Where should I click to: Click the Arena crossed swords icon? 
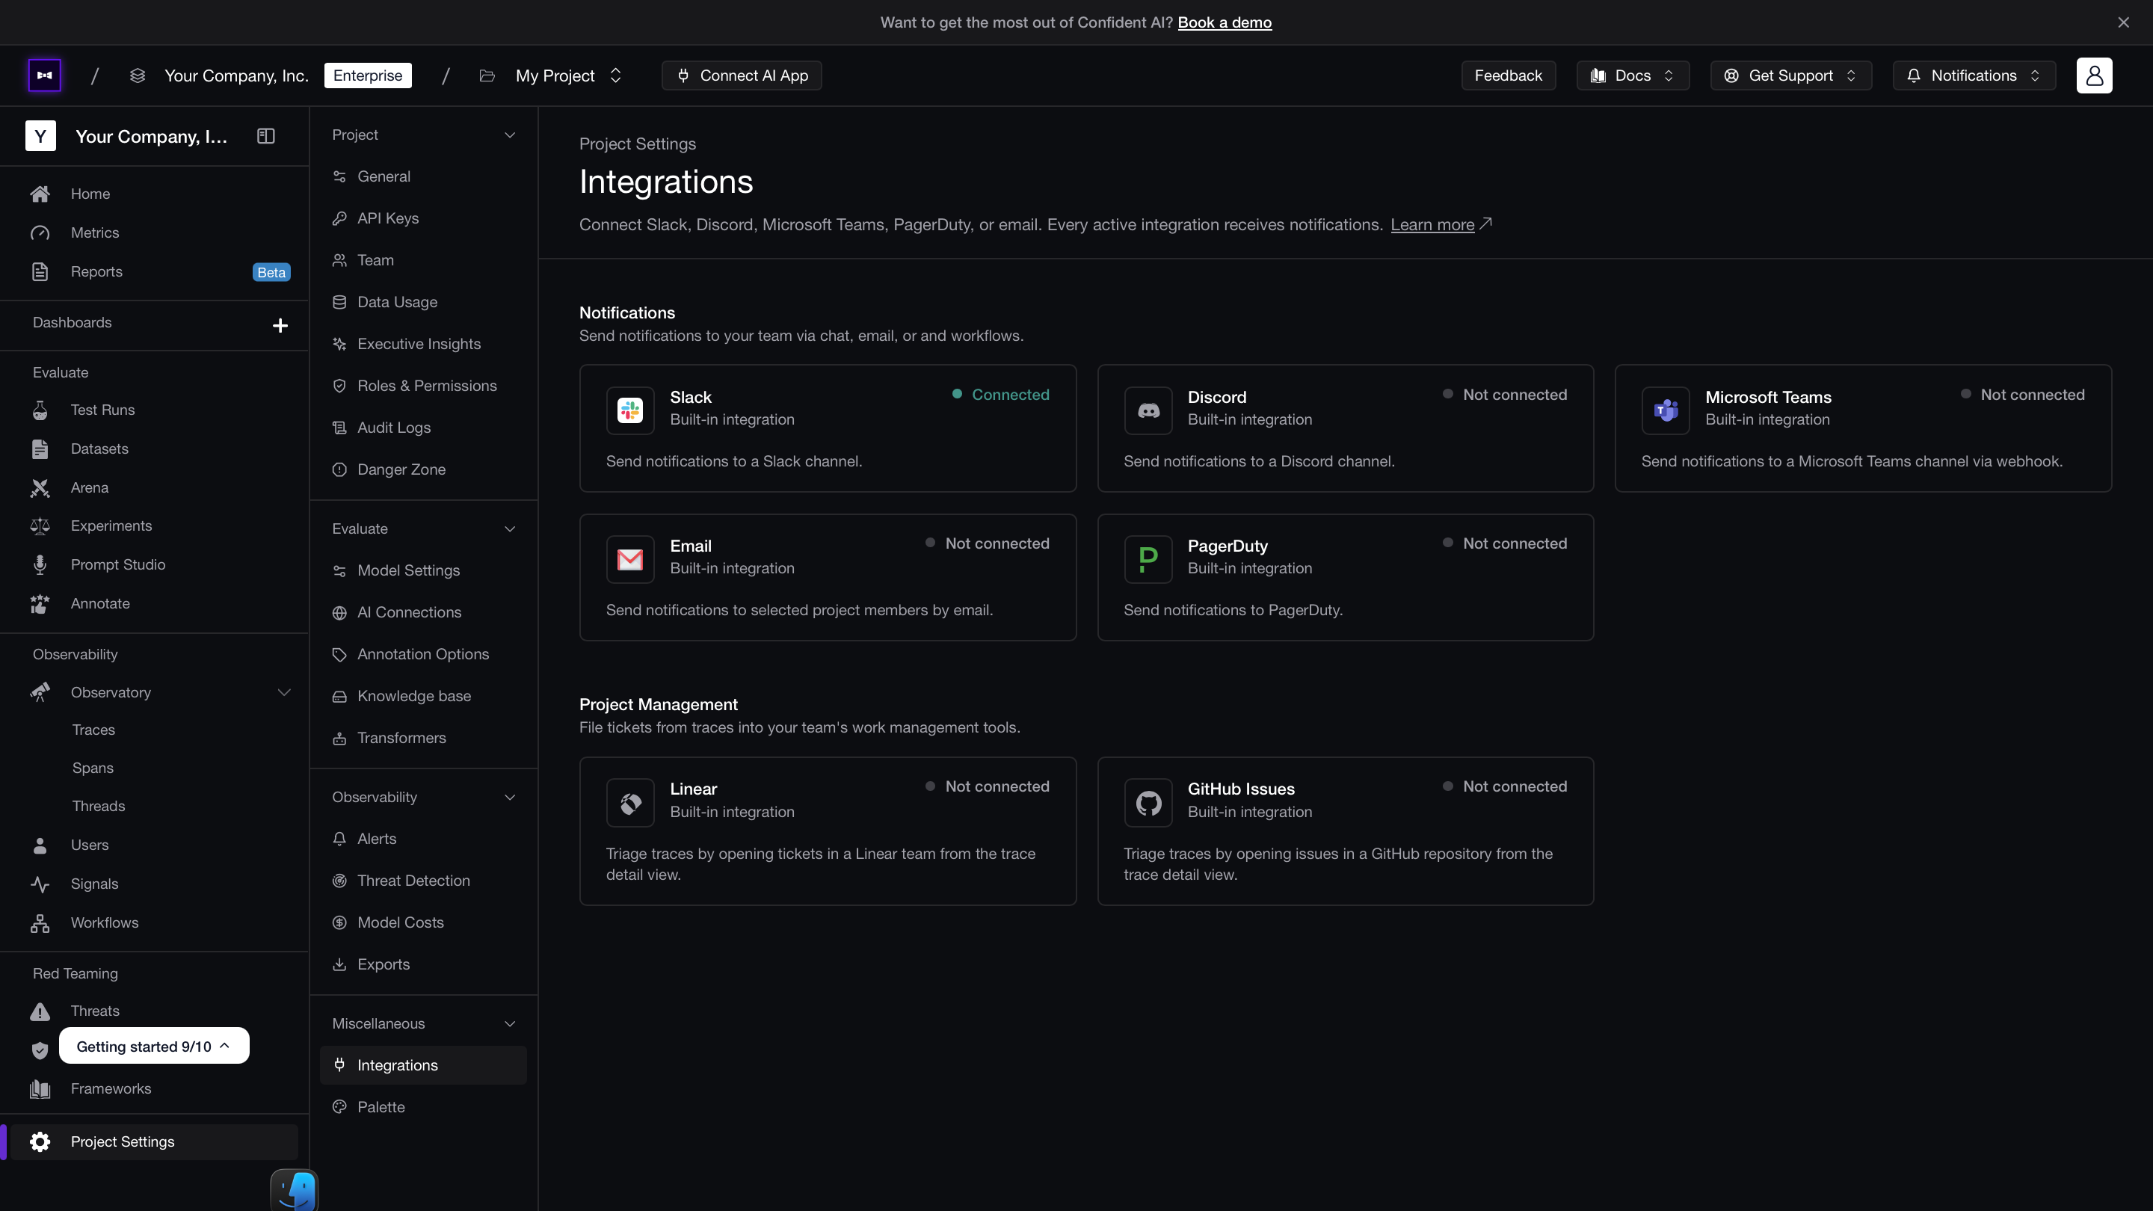click(40, 488)
